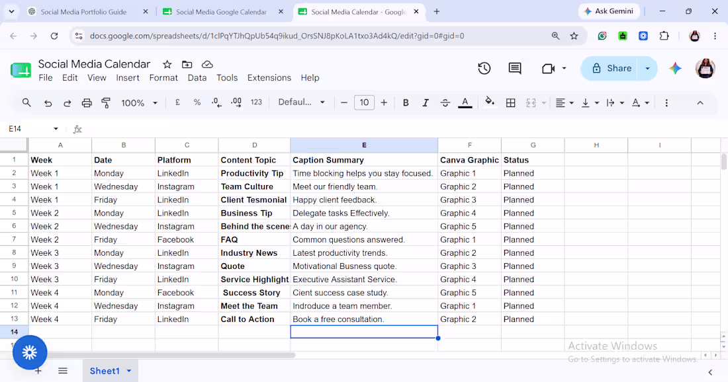
Task: Click the print icon in toolbar
Action: pyautogui.click(x=87, y=103)
